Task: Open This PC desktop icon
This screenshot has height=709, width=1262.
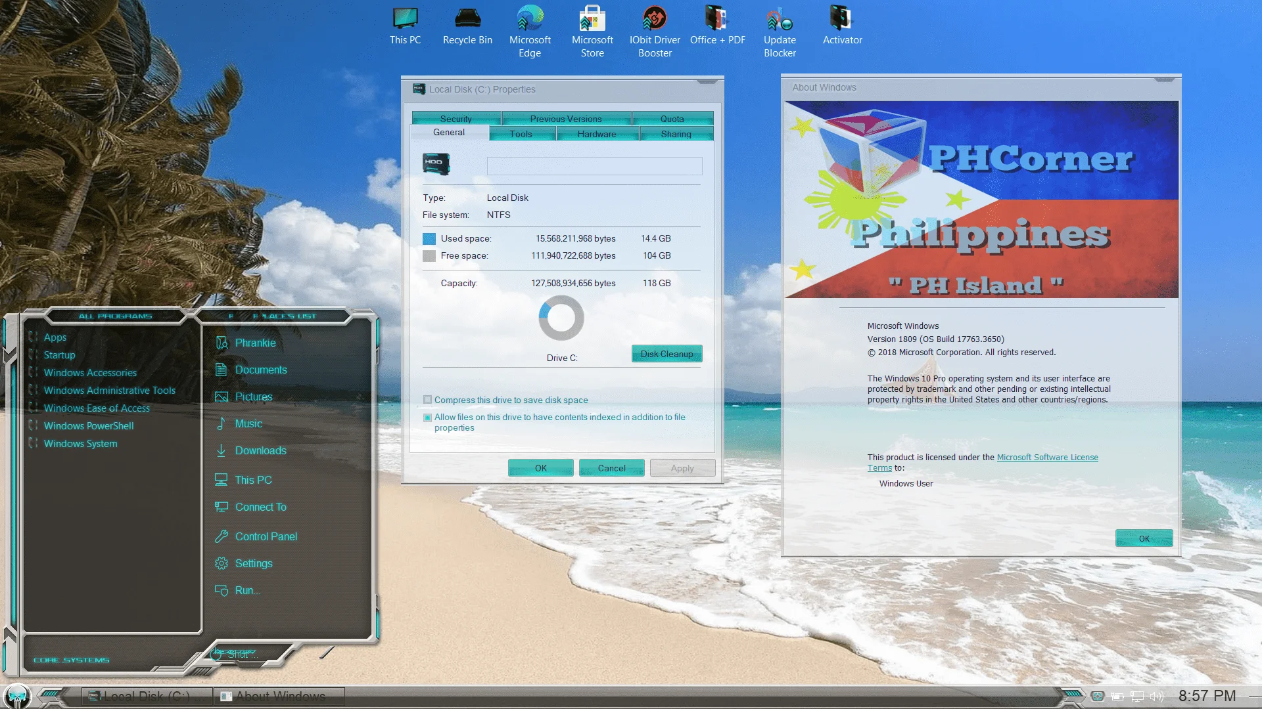Action: click(x=405, y=26)
